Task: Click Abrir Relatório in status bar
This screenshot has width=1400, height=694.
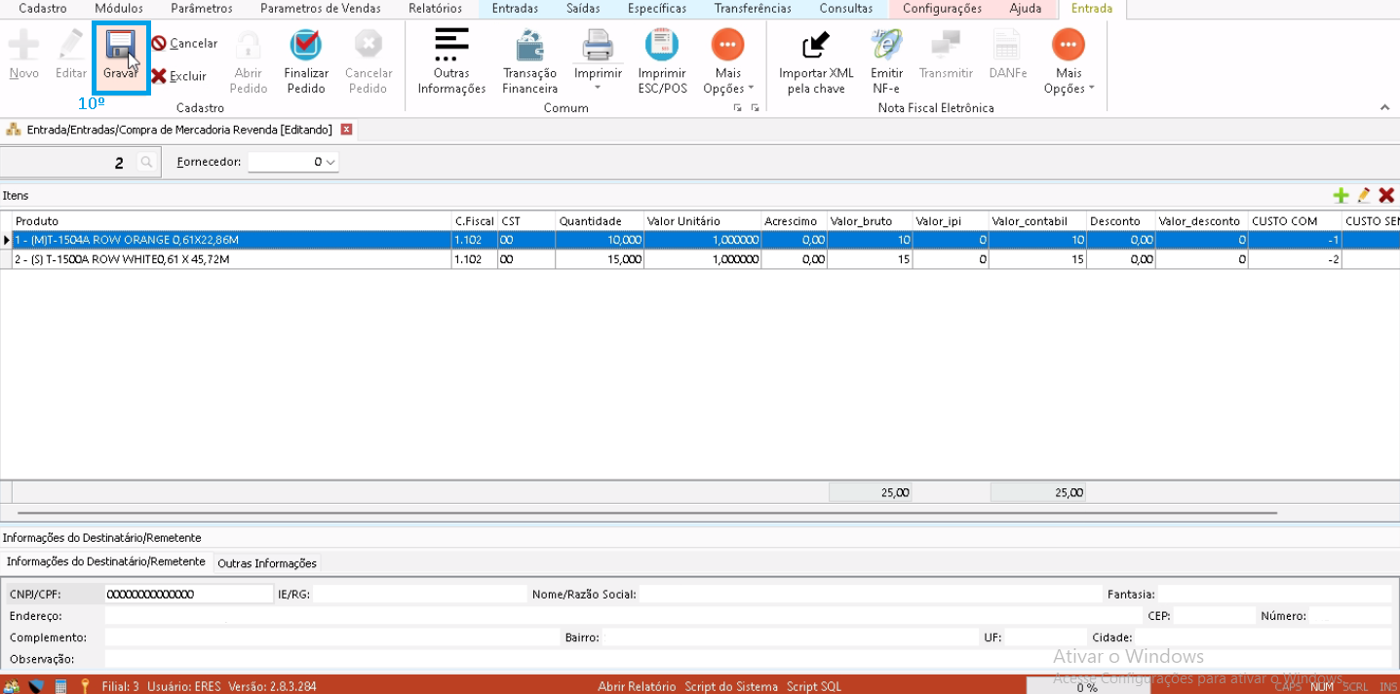Action: [x=637, y=686]
